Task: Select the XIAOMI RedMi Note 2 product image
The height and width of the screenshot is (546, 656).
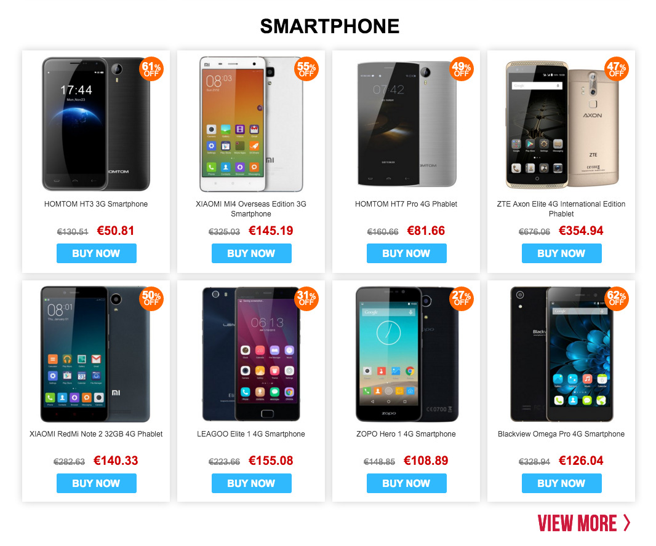Action: point(95,354)
